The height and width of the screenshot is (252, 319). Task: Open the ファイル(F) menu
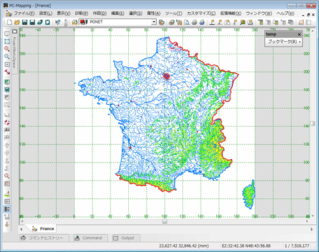coord(24,13)
